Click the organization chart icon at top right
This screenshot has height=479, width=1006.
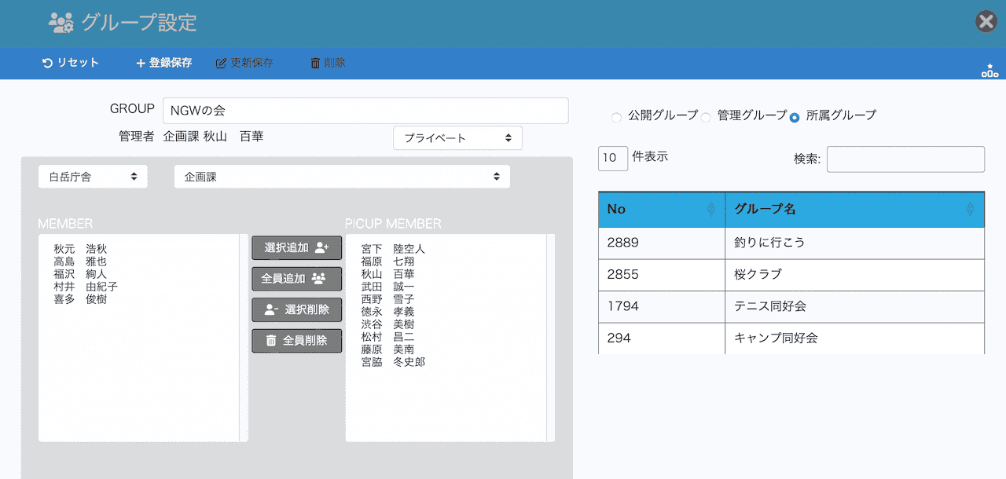tap(989, 71)
